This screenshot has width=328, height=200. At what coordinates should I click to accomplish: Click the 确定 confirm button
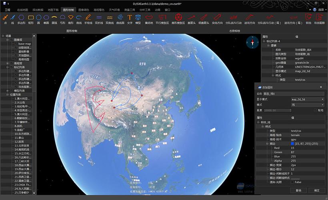click(x=317, y=190)
